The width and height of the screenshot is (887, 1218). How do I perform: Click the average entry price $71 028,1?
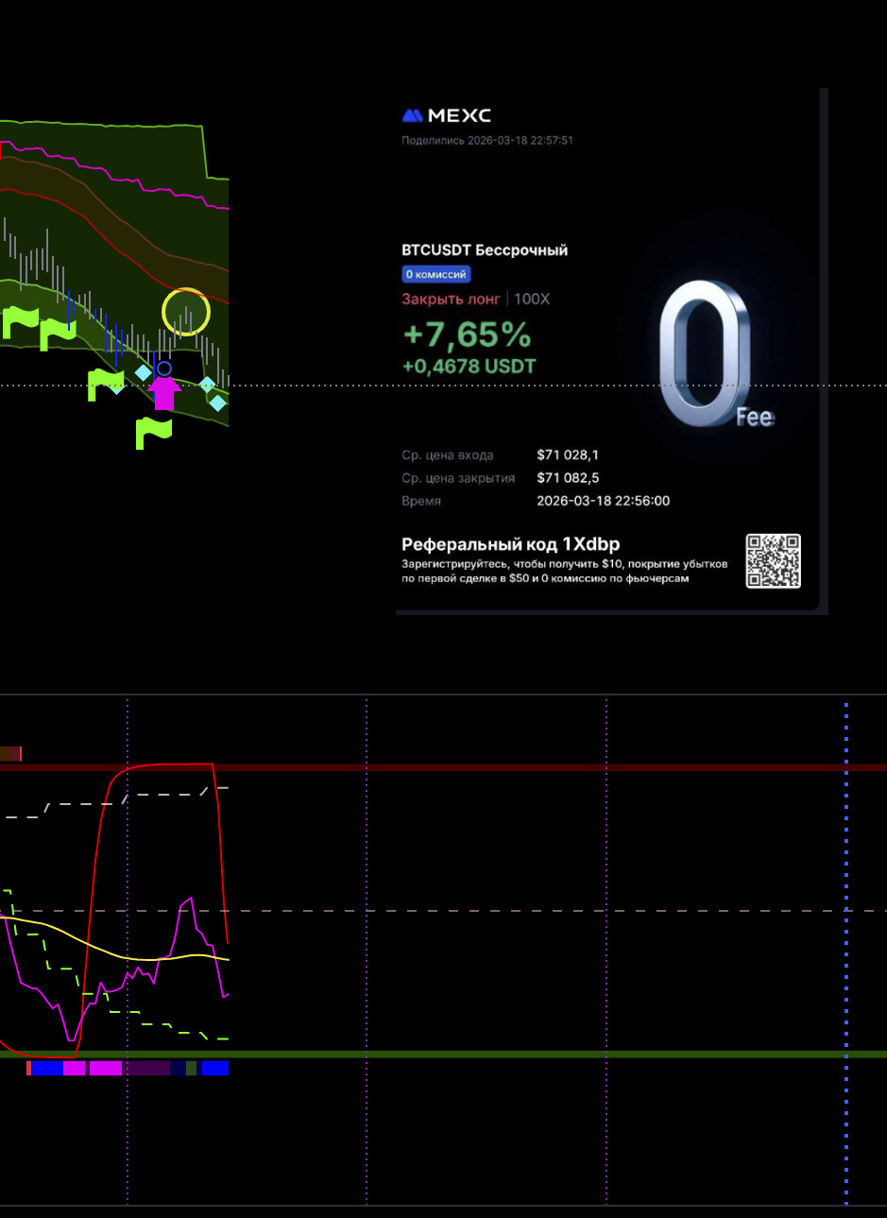coord(567,455)
